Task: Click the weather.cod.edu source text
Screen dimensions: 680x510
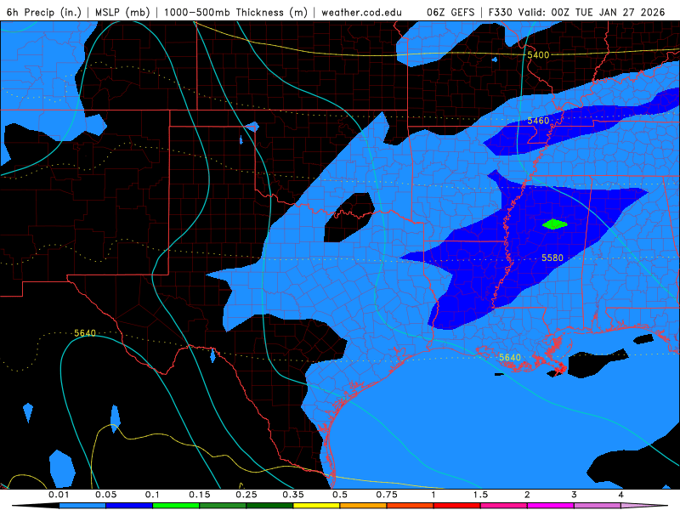Action: pos(362,12)
